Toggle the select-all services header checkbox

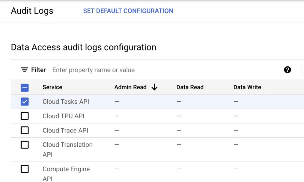pyautogui.click(x=25, y=87)
